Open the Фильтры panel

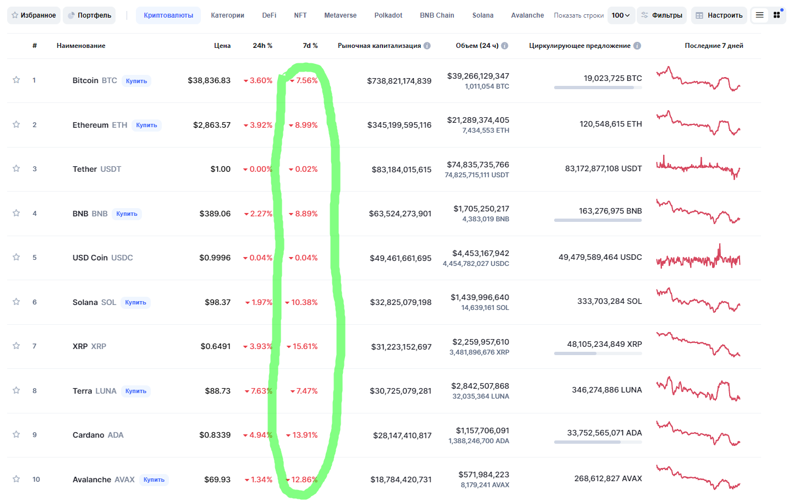click(x=662, y=15)
